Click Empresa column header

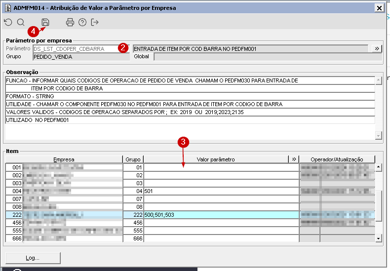coord(64,159)
